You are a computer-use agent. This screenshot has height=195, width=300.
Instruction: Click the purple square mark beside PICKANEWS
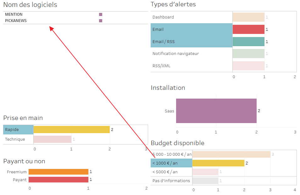pos(101,21)
